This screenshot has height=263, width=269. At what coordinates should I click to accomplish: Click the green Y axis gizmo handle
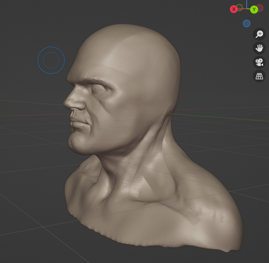click(254, 9)
